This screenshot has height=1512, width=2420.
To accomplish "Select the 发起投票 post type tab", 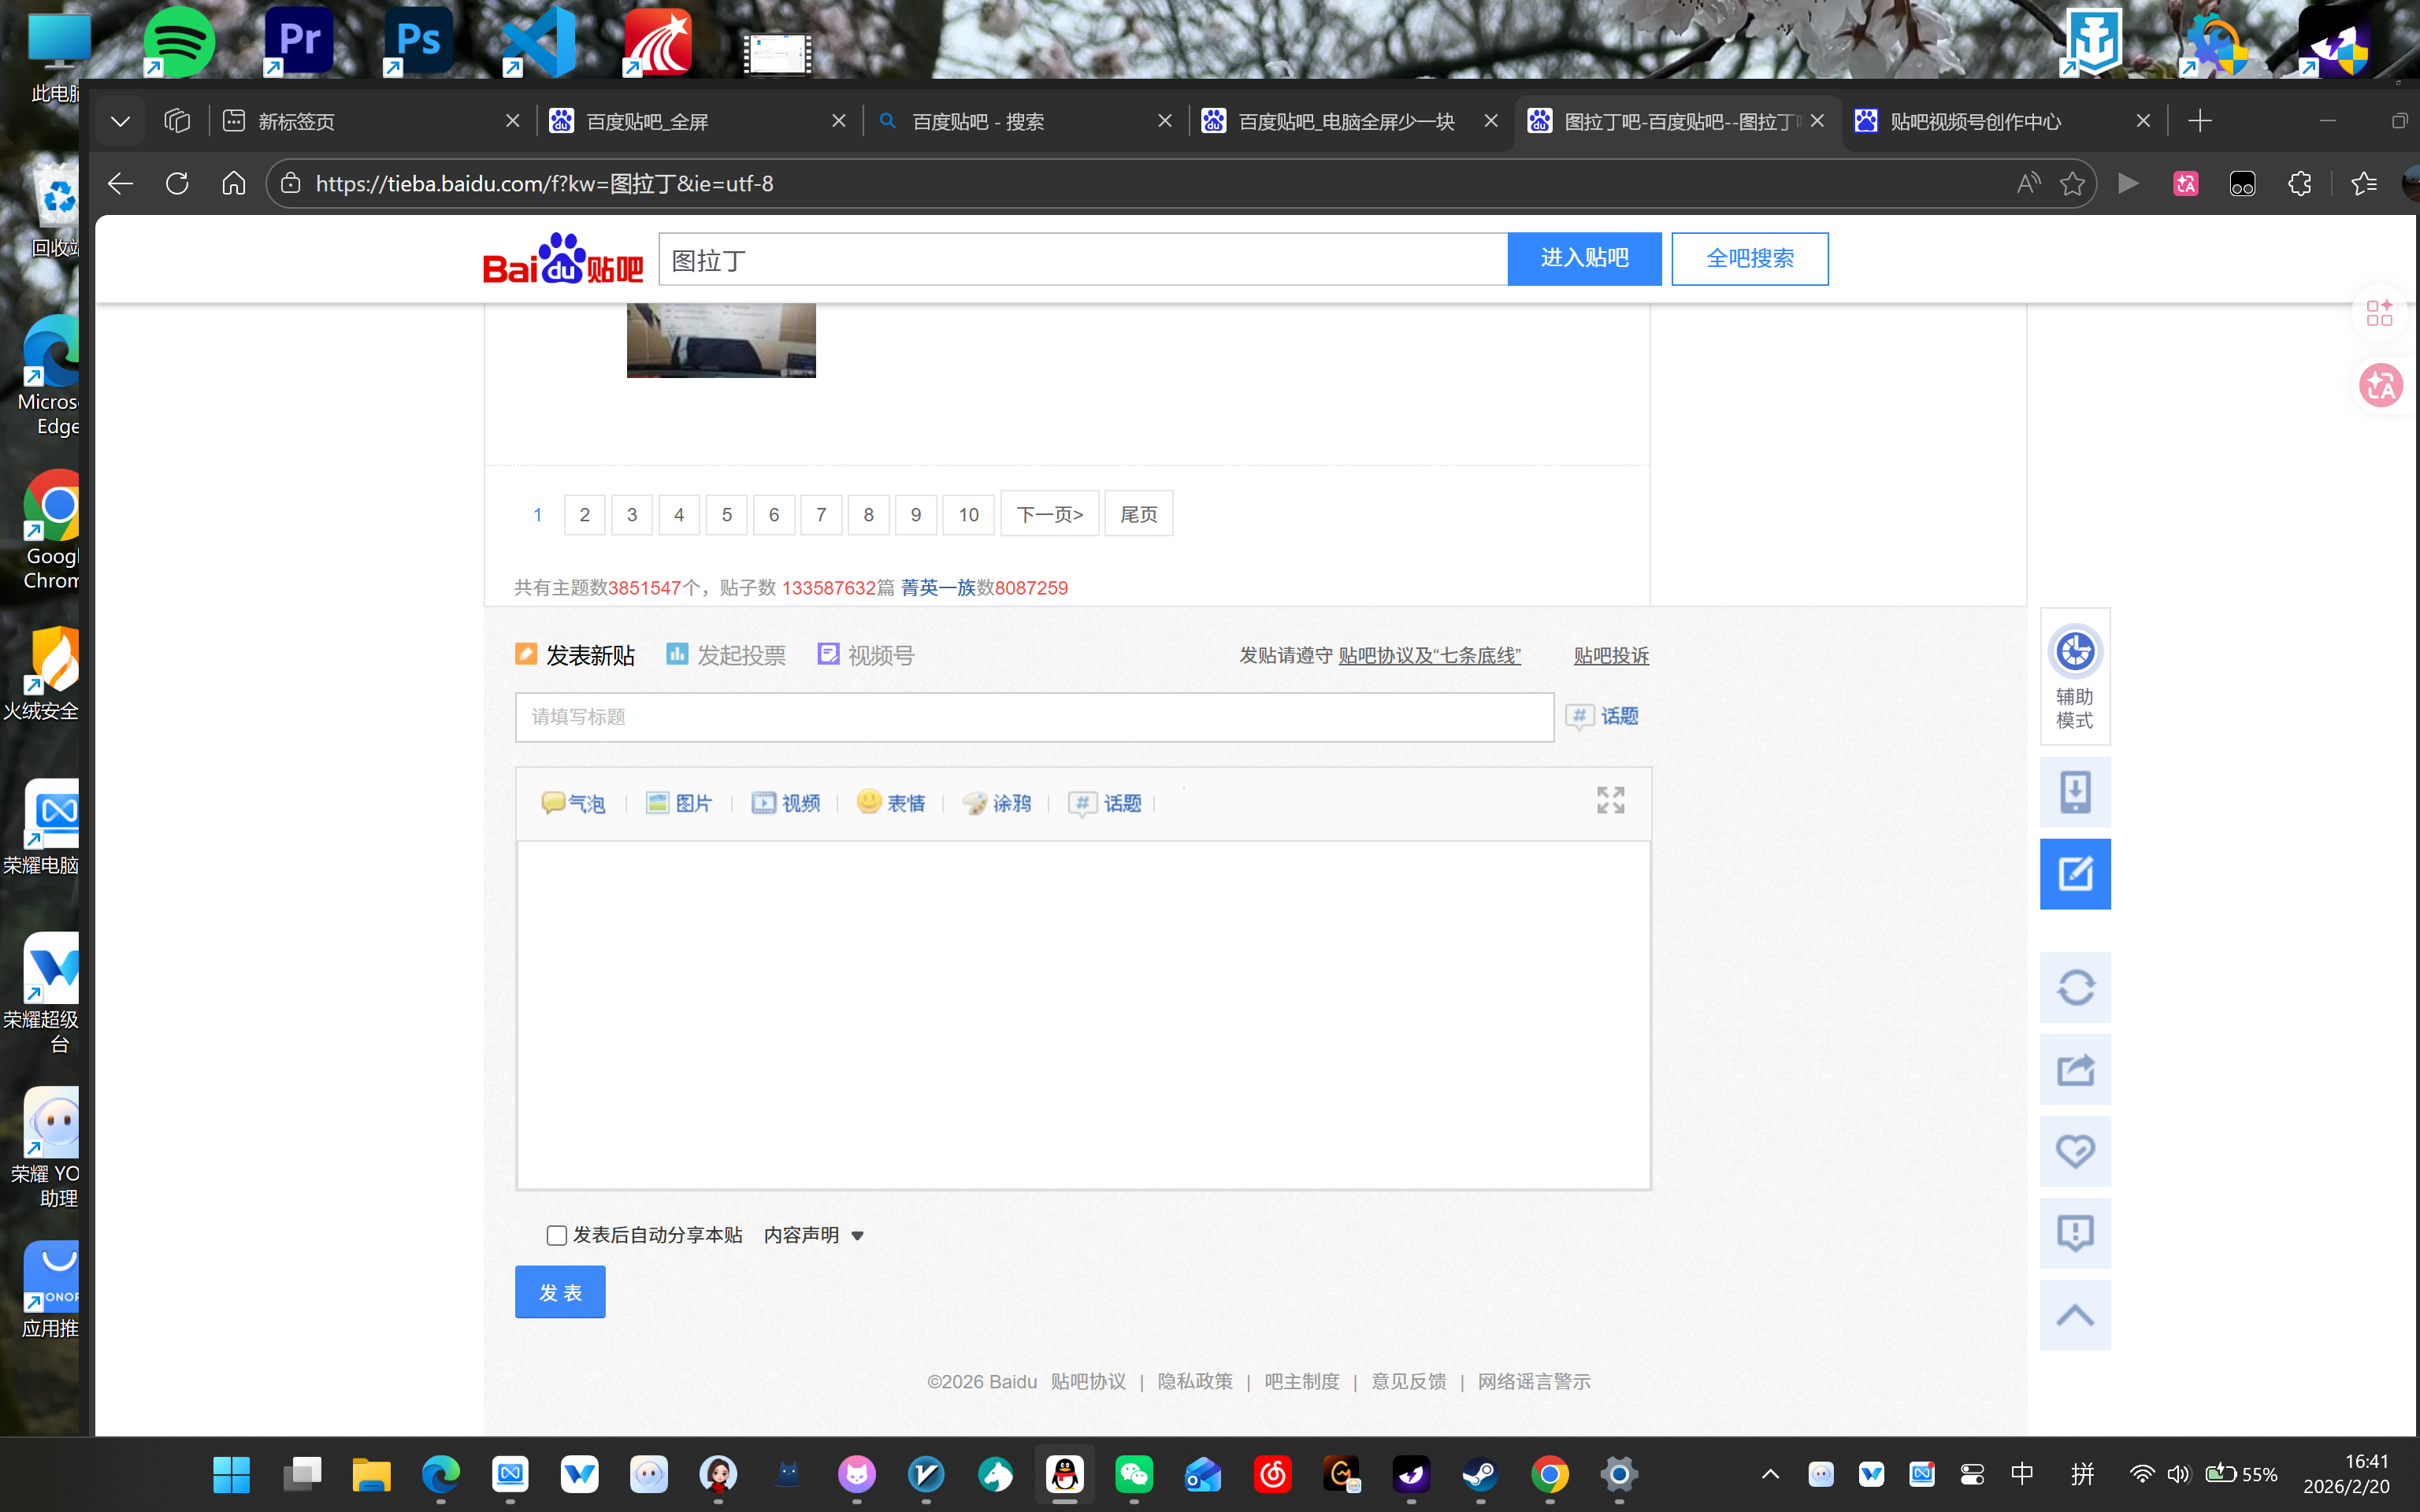I will 726,655.
